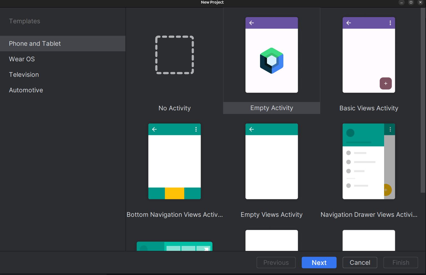
Task: Select Bottom Navigation Views Activity thumbnail
Action: click(x=174, y=161)
